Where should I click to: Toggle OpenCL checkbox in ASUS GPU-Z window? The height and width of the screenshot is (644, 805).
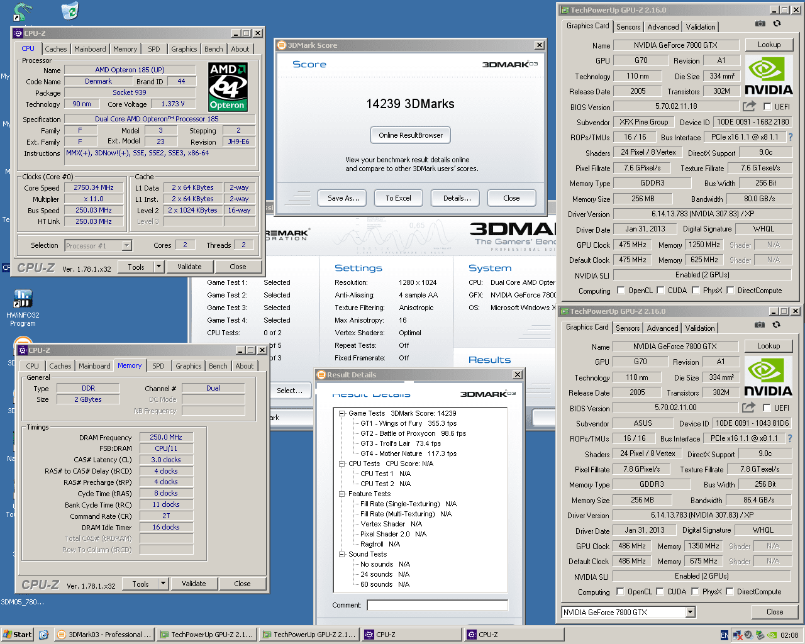click(621, 592)
